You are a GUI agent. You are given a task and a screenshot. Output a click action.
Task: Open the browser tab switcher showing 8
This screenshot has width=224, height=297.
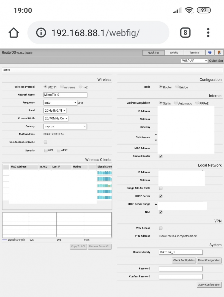point(185,32)
